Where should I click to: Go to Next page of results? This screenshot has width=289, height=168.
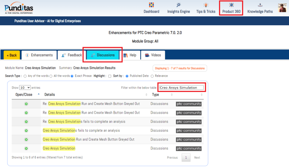coord(197,158)
